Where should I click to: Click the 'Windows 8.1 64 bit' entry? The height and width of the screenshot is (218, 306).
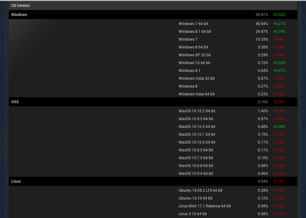pyautogui.click(x=195, y=31)
